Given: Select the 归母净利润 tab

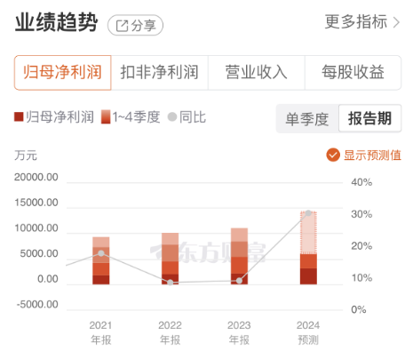Looking at the screenshot, I should (x=63, y=73).
